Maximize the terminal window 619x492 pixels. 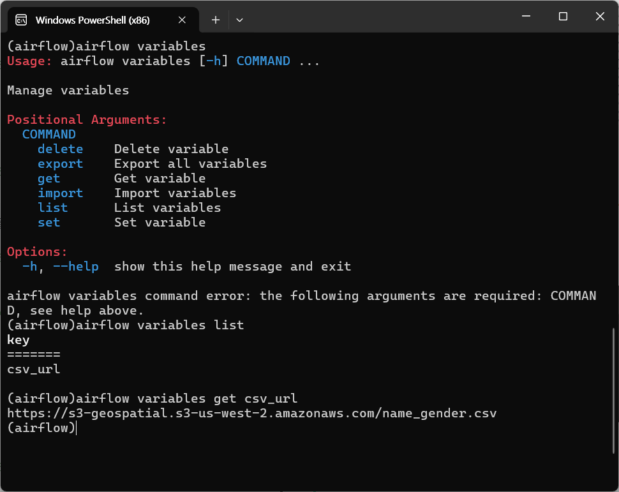tap(563, 16)
